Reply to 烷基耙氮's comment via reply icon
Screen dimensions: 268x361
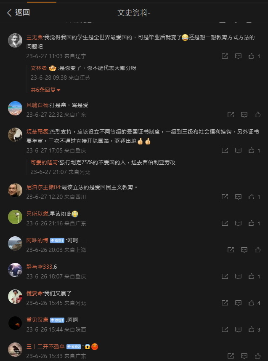tap(238, 150)
